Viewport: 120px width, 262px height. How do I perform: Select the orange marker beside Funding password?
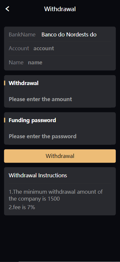click(5, 120)
